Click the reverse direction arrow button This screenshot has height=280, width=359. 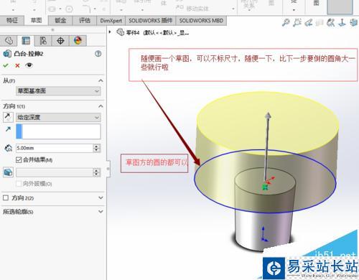(x=7, y=117)
